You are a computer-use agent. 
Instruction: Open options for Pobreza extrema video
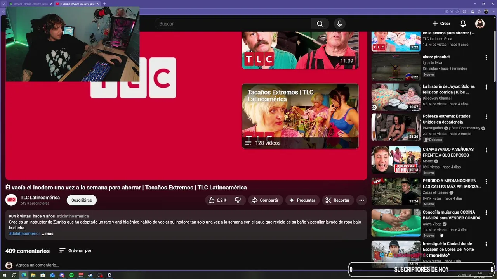click(x=486, y=117)
